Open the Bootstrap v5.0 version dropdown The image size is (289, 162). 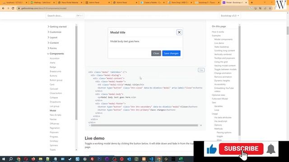[230, 16]
